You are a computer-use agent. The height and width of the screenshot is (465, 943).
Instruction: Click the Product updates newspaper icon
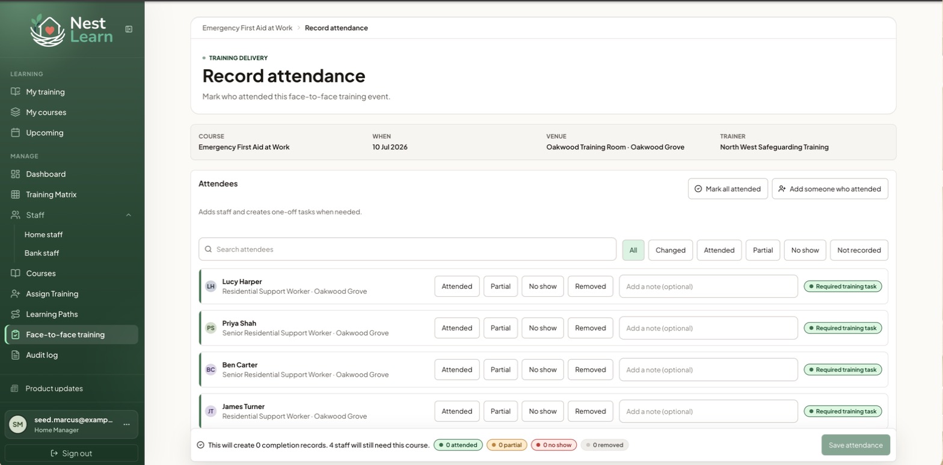point(15,389)
